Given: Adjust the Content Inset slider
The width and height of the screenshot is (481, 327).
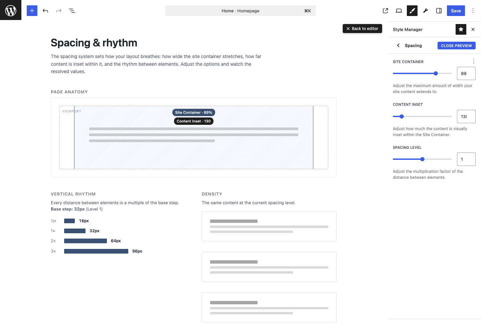Looking at the screenshot, I should [x=422, y=116].
